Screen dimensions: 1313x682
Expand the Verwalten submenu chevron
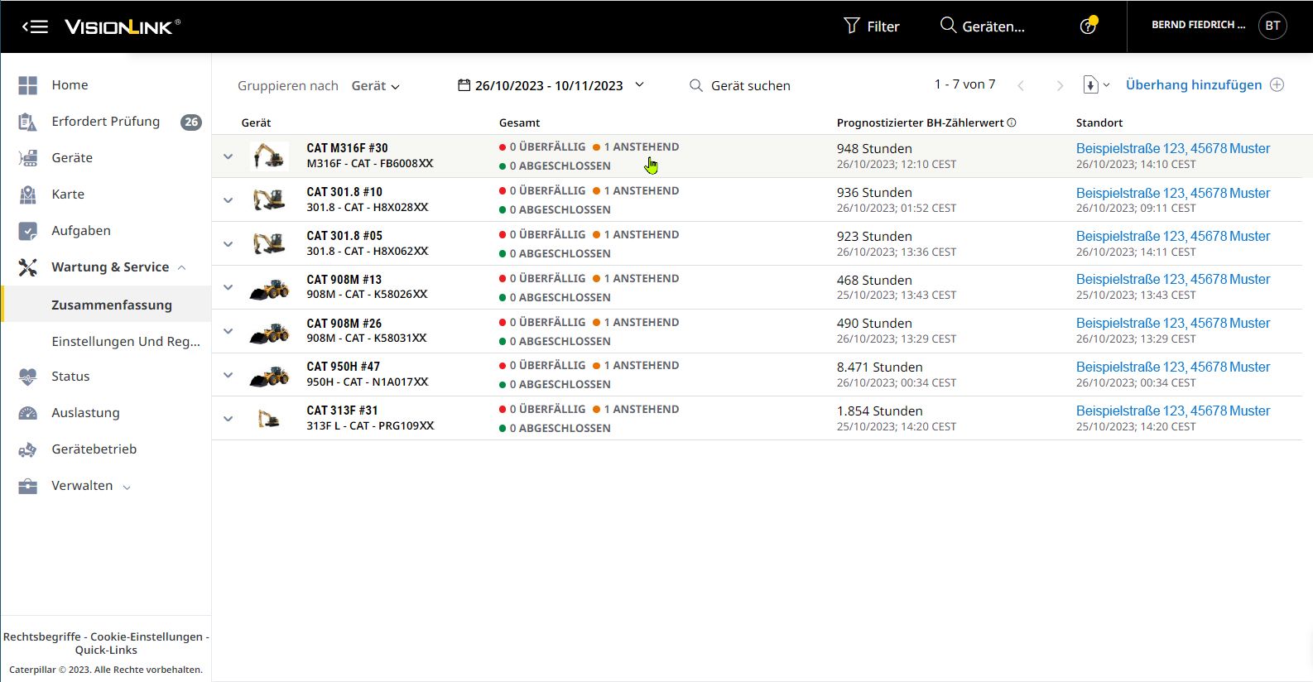(x=127, y=487)
